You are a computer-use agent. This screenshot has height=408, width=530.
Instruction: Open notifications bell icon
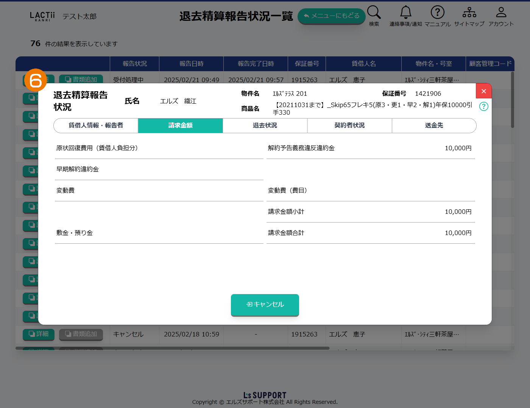(405, 13)
